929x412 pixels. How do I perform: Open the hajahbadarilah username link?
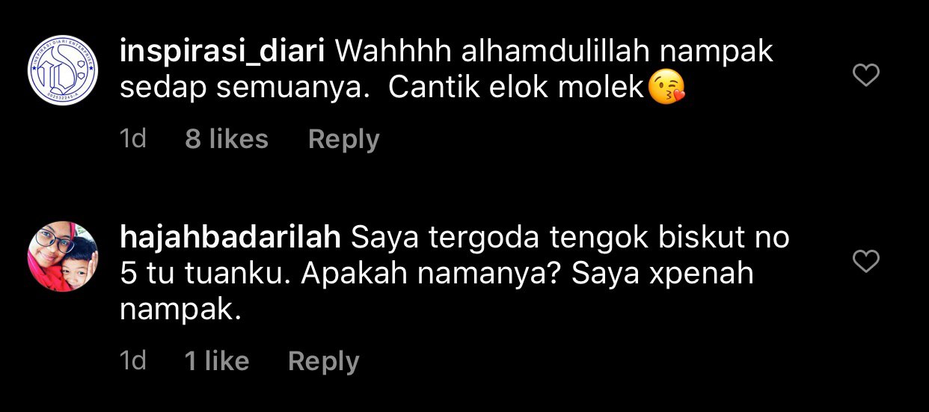pos(230,238)
